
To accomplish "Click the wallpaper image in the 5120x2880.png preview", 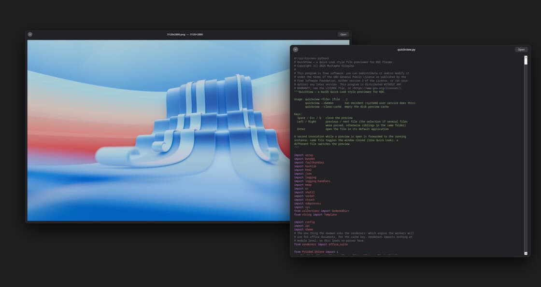I will click(x=159, y=130).
